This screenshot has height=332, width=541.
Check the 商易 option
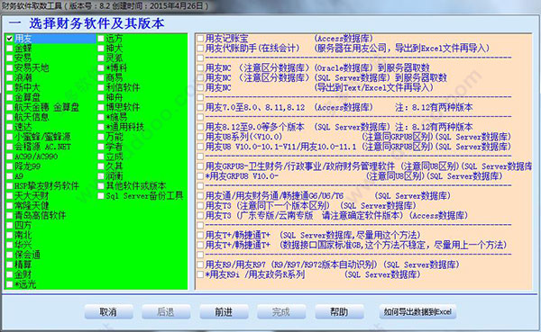(101, 78)
